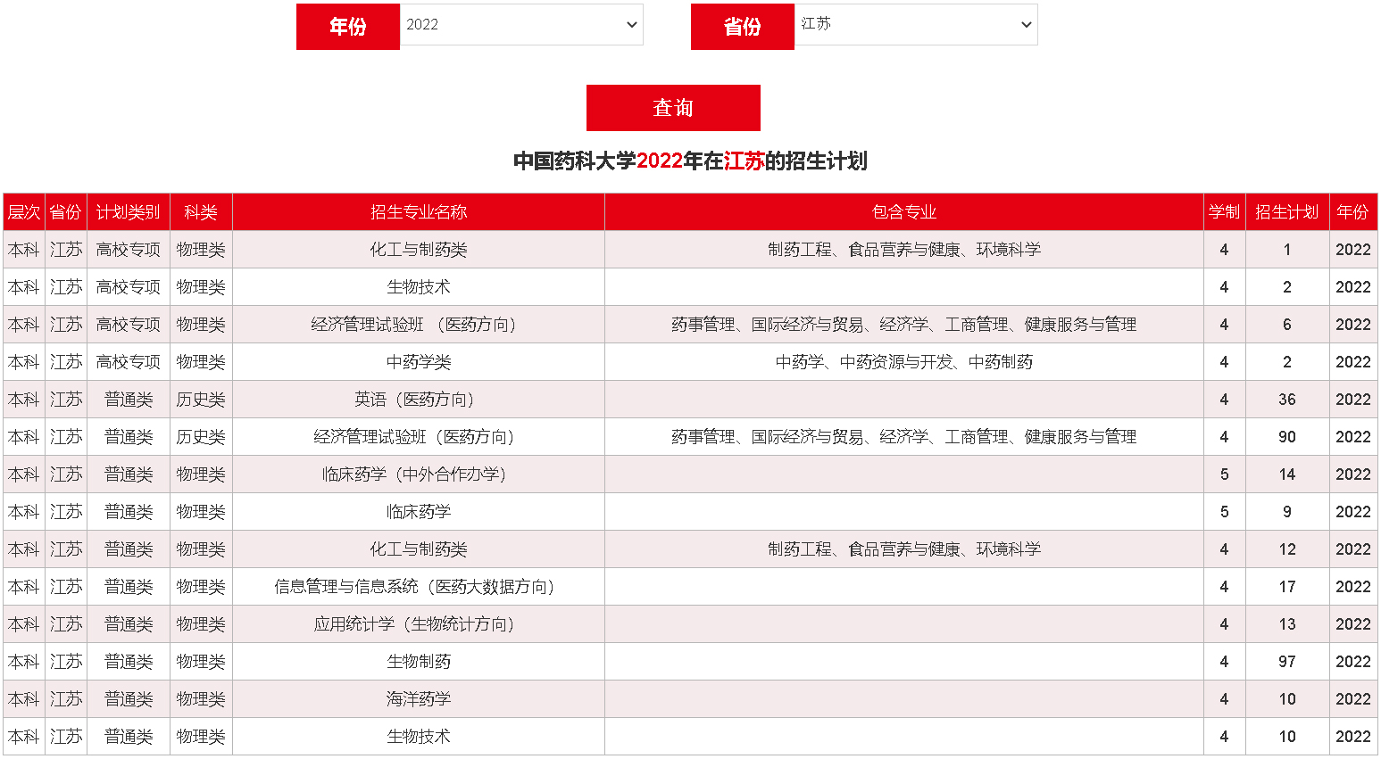The image size is (1381, 759).
Task: Select the 海洋药学 major cell
Action: [419, 699]
